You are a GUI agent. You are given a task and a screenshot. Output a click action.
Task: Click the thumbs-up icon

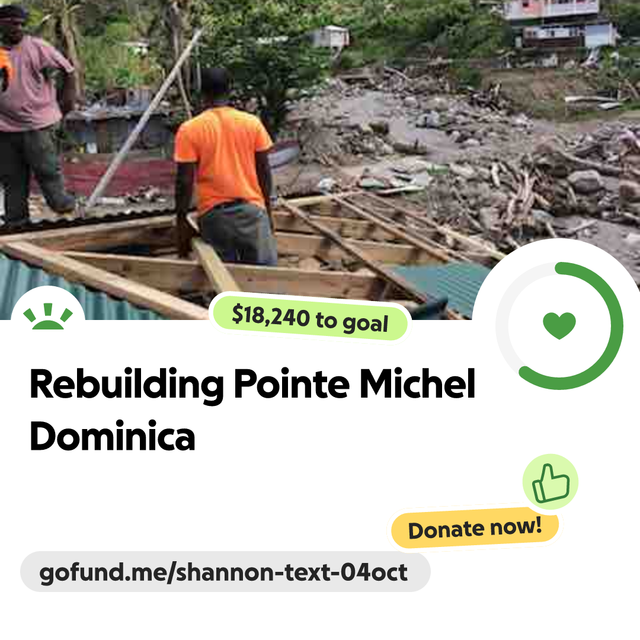(x=551, y=482)
